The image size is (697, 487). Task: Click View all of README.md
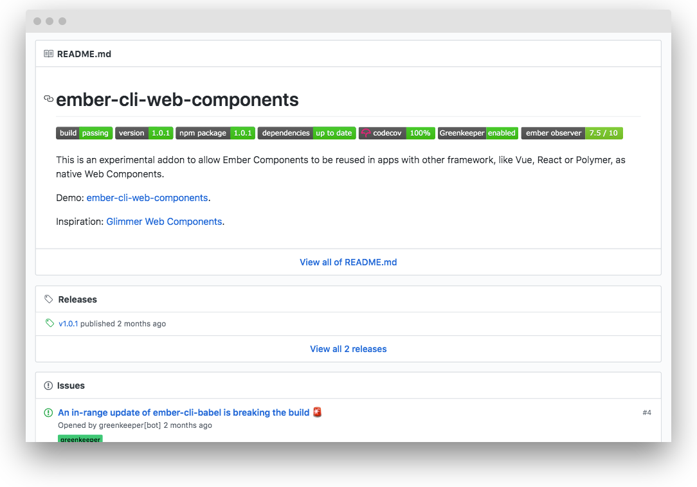click(348, 262)
